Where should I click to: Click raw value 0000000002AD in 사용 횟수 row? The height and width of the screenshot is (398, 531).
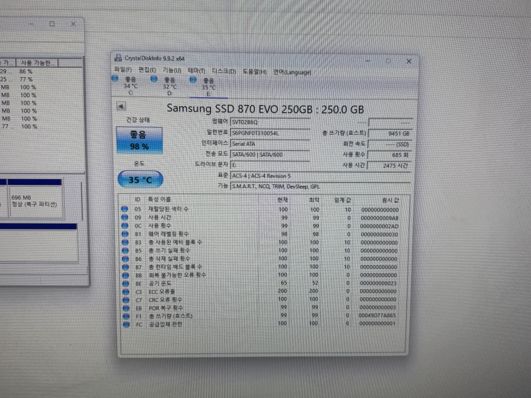click(x=379, y=227)
